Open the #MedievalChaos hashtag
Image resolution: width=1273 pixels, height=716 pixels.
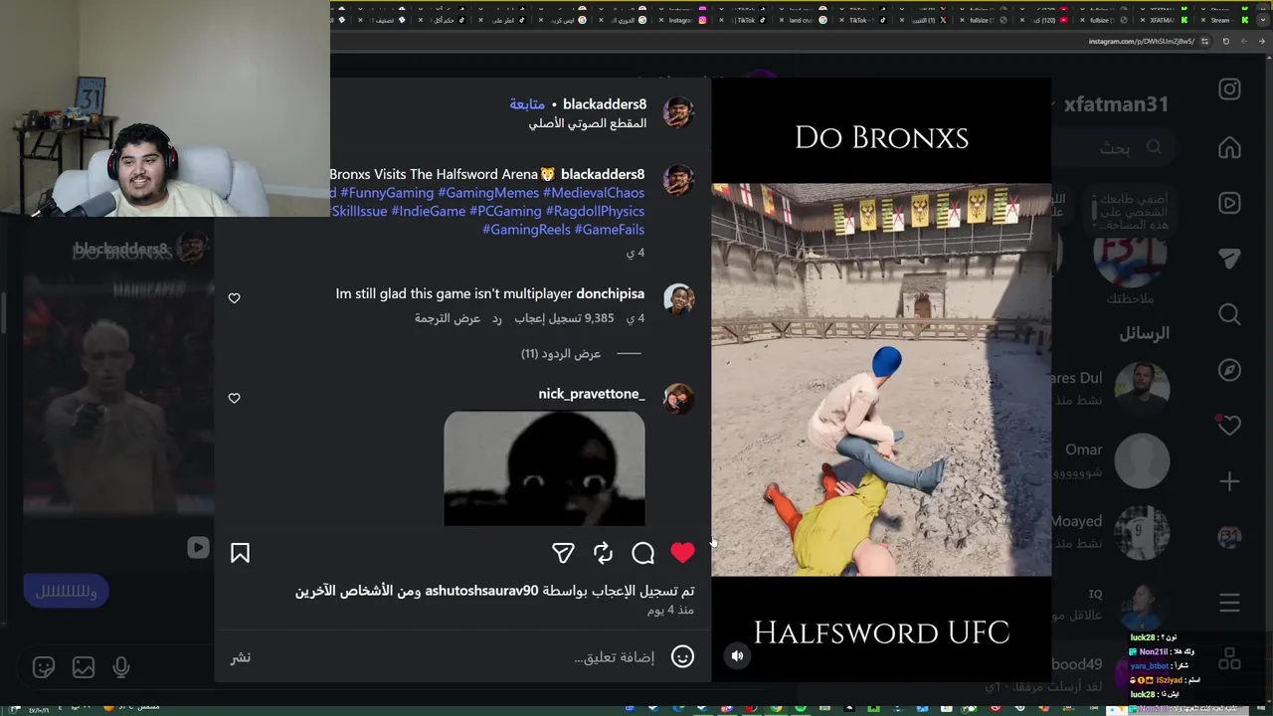594,193
